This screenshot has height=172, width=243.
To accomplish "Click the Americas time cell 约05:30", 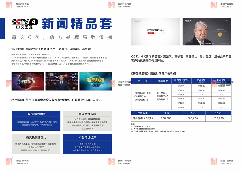I will tap(221, 98).
